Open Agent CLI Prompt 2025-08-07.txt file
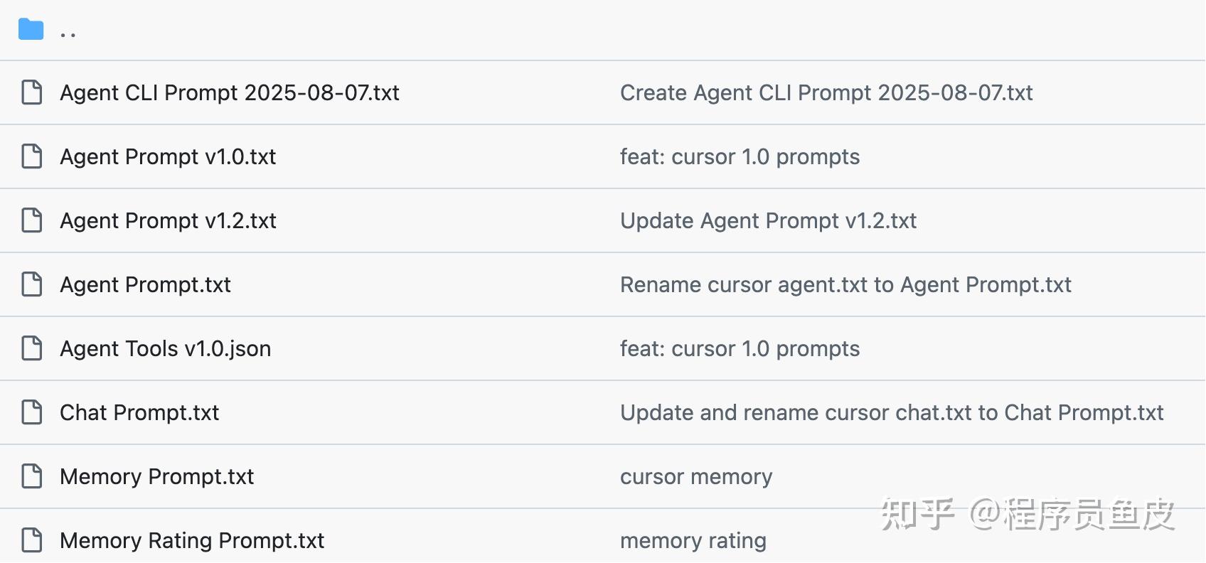 click(x=230, y=93)
